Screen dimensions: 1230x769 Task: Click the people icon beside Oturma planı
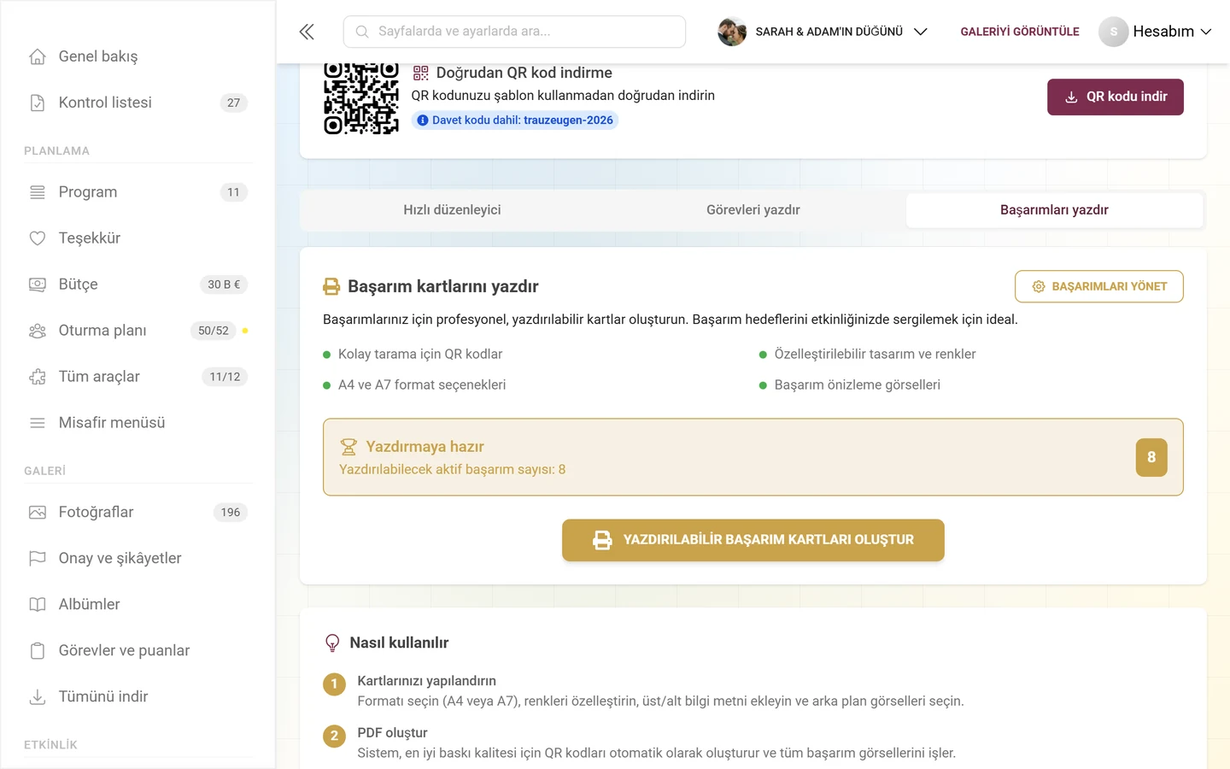point(38,331)
